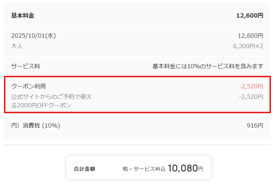This screenshot has width=276, height=184.
Task: Click the 税・サービス料込 text
Action: pyautogui.click(x=144, y=169)
